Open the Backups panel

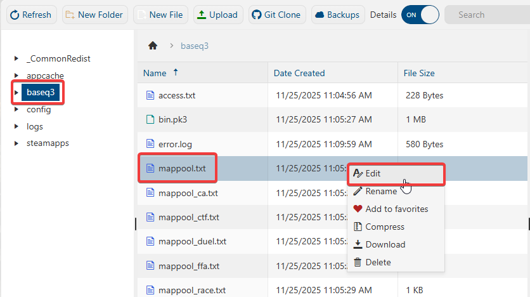(x=337, y=15)
